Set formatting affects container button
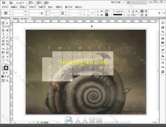 click(4, 73)
